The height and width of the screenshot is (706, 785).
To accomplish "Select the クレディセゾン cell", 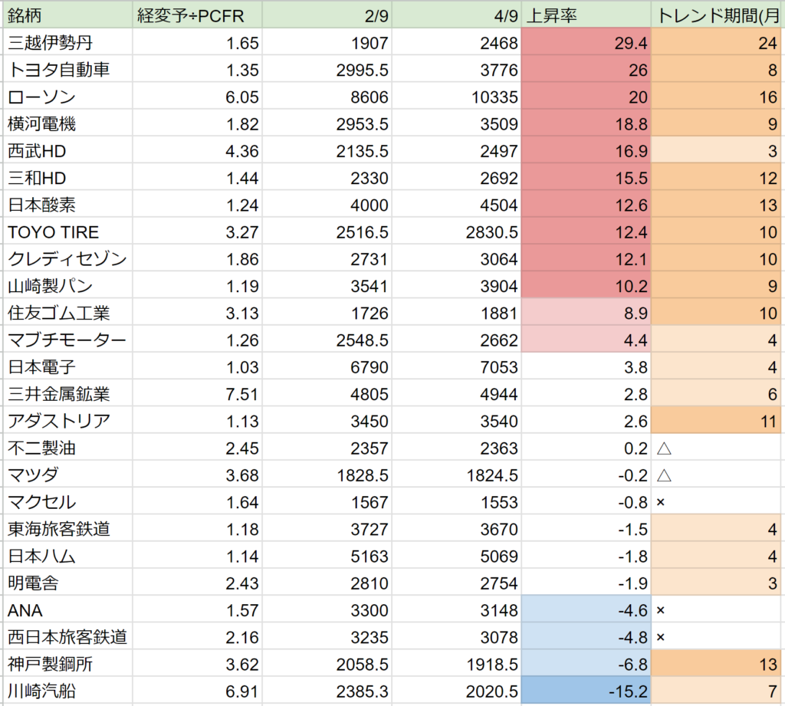I will click(67, 259).
